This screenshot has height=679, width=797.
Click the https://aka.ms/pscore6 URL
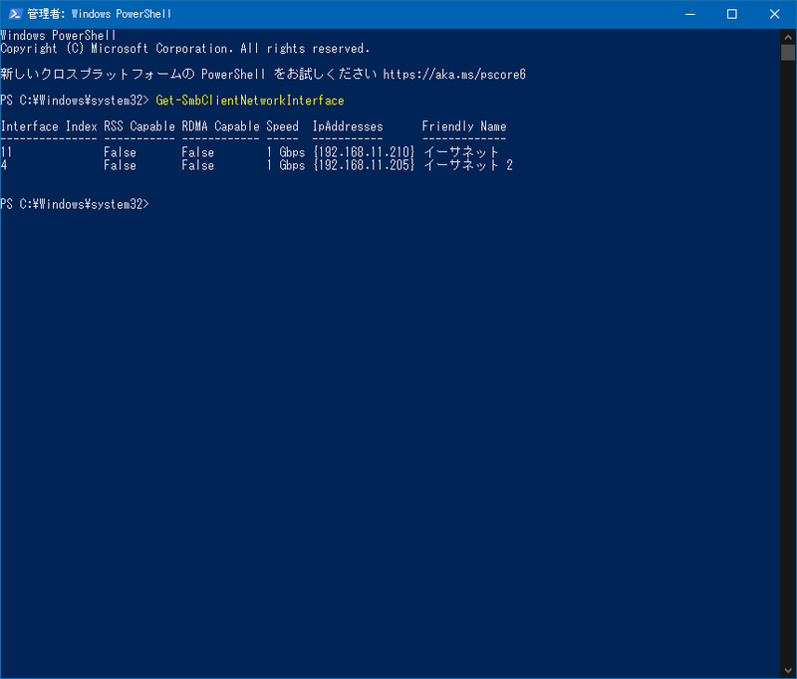[x=454, y=75]
